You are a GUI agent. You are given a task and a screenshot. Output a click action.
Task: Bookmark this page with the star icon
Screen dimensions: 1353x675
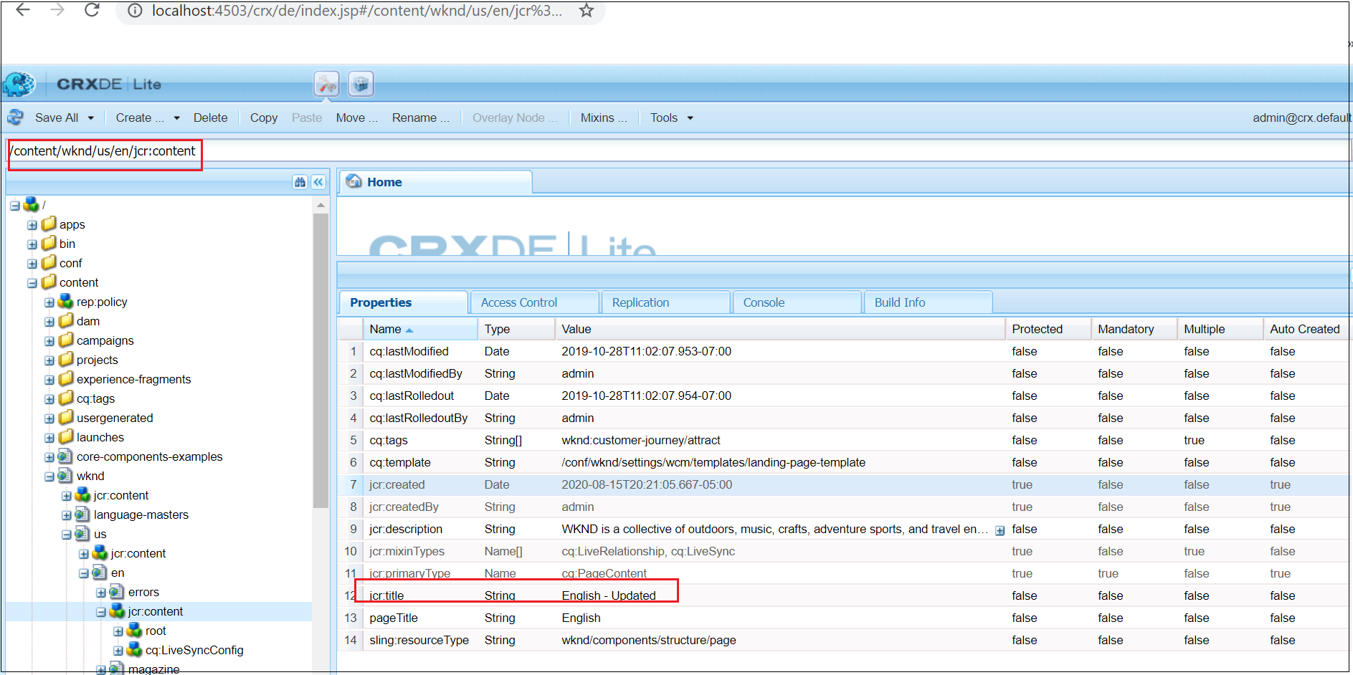click(x=587, y=11)
